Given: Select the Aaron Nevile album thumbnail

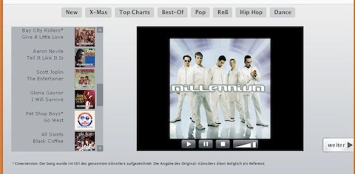Looking at the screenshot, I should (85, 58).
